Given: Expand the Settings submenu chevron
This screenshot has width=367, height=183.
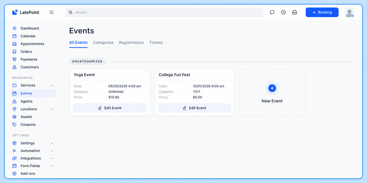Looking at the screenshot, I should pyautogui.click(x=52, y=143).
